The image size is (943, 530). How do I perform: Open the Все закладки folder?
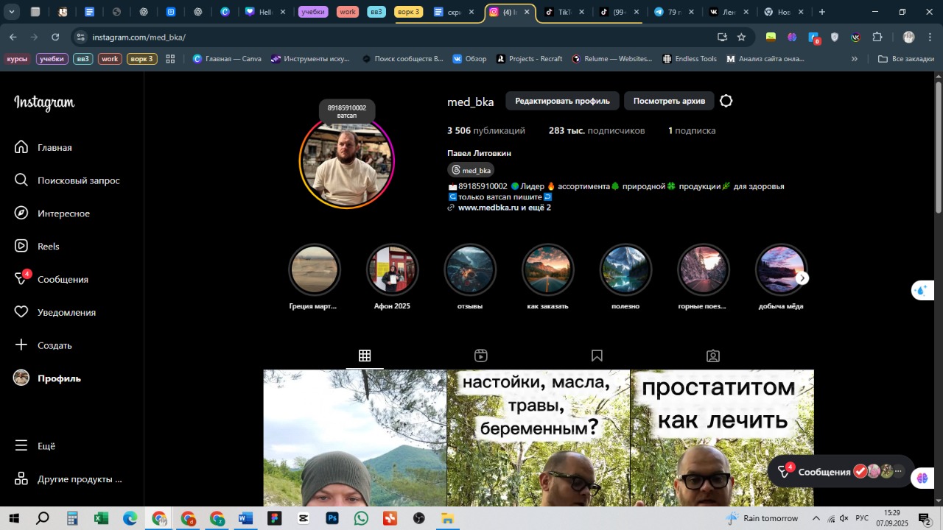click(906, 59)
